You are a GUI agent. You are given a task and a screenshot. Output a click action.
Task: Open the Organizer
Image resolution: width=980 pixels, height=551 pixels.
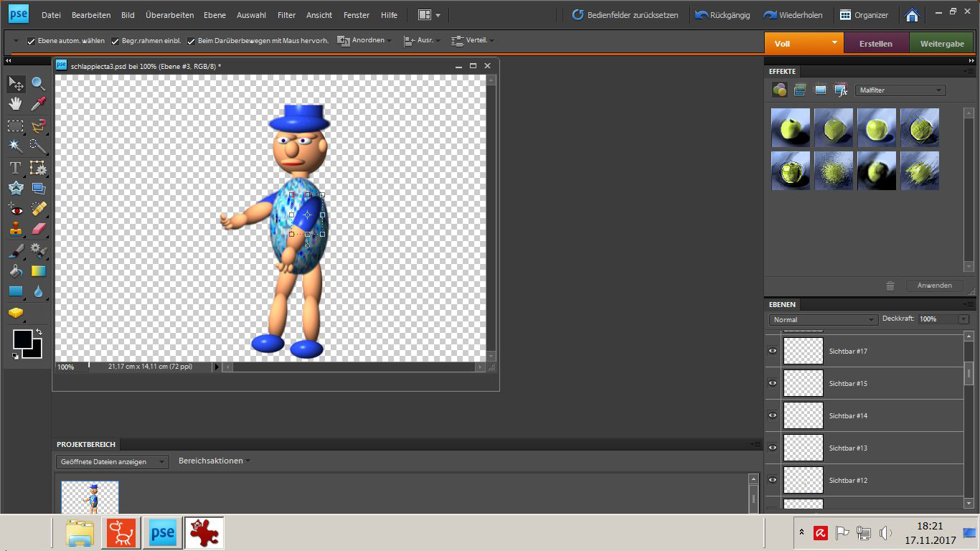(x=864, y=15)
